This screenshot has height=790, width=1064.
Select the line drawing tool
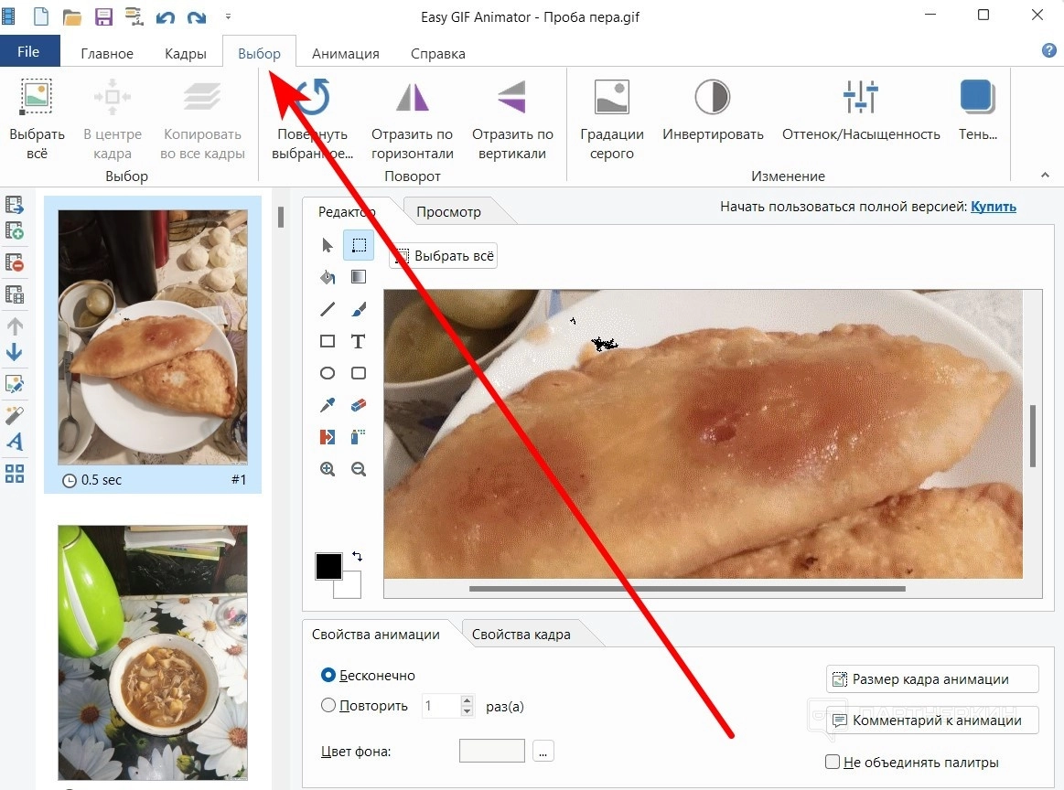(x=328, y=309)
